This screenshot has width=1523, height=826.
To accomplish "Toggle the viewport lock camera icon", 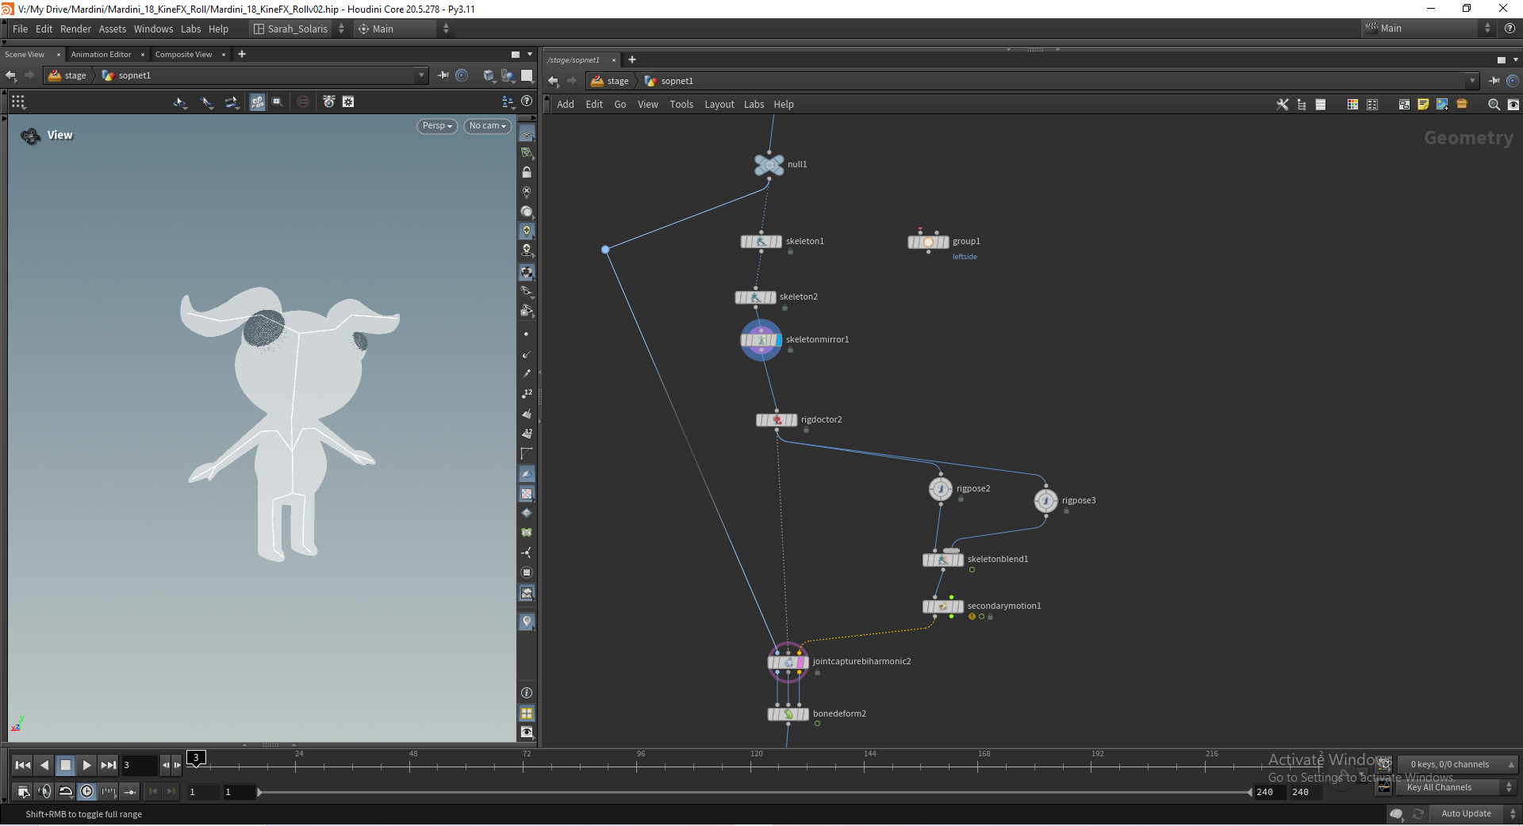I will [x=527, y=173].
